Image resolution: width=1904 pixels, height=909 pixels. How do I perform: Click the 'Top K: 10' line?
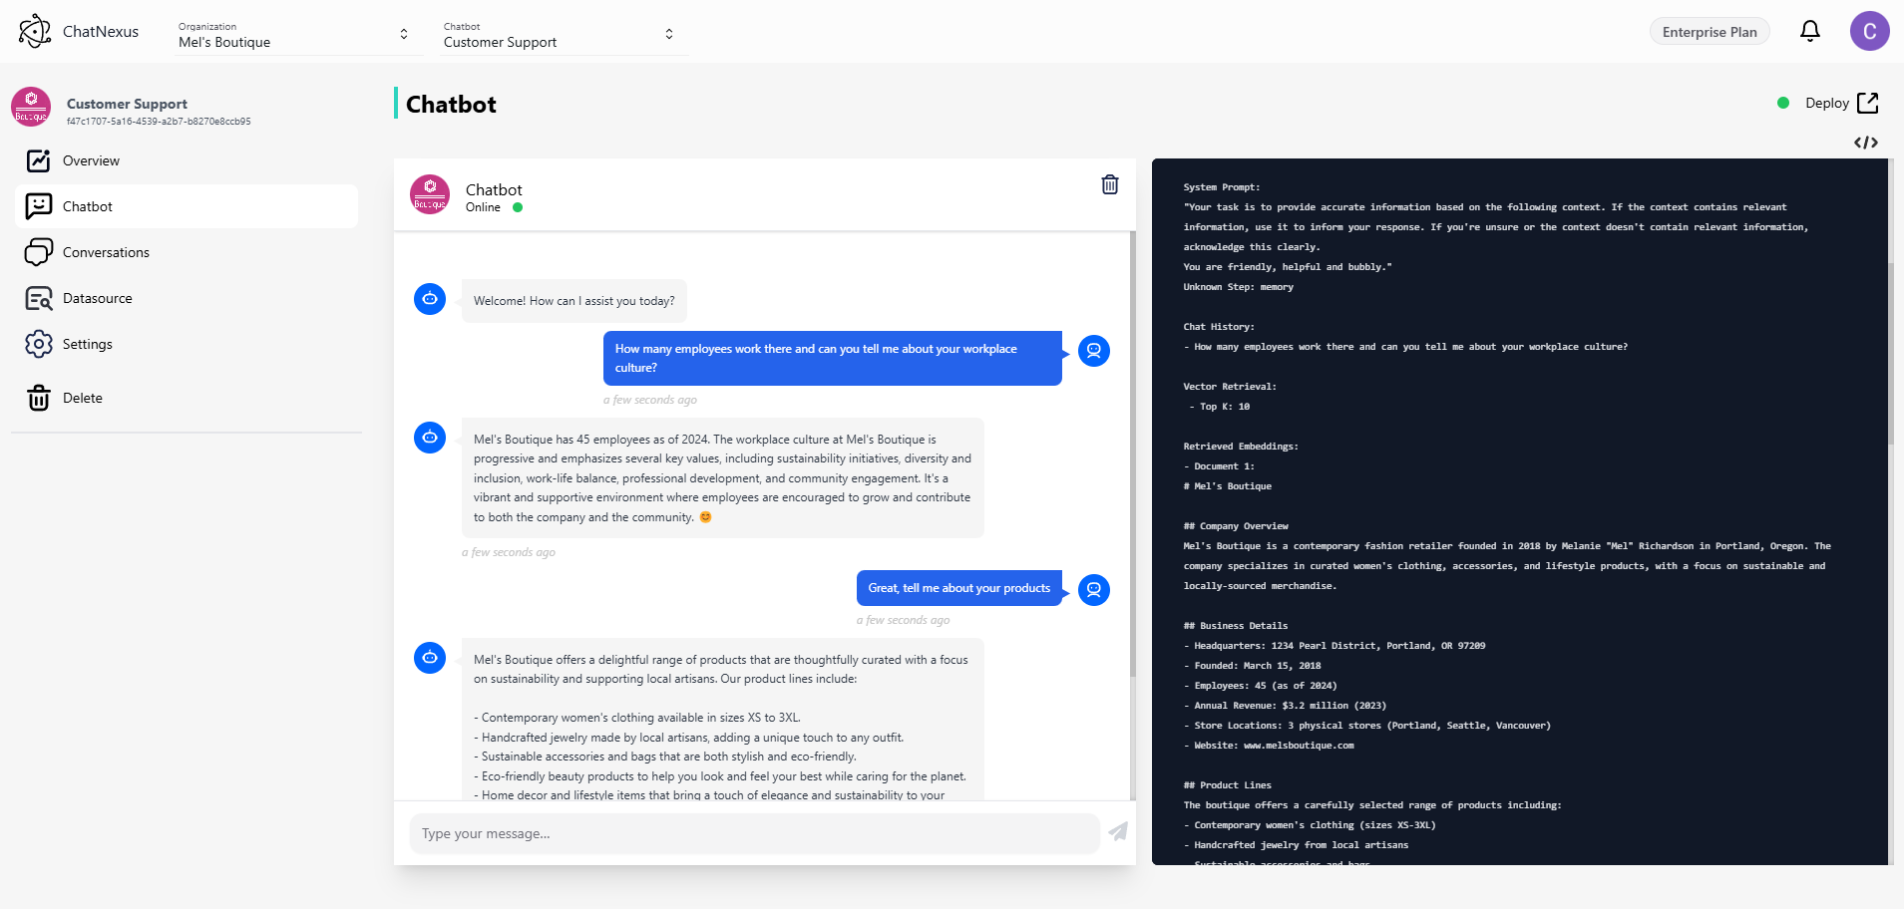tap(1219, 407)
